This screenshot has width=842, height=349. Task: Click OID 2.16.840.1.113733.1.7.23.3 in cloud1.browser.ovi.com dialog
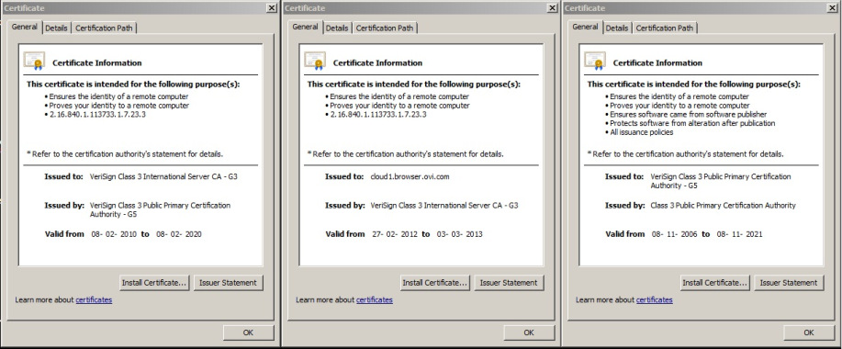click(378, 115)
